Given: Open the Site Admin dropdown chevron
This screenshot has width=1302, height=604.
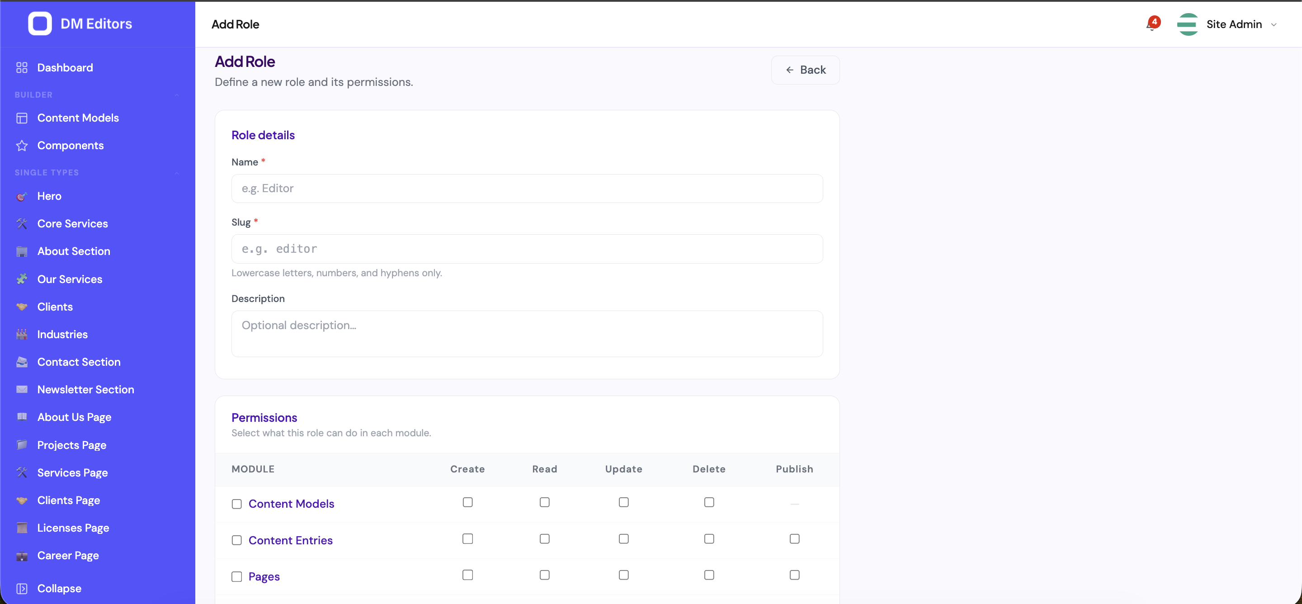Looking at the screenshot, I should [1274, 24].
